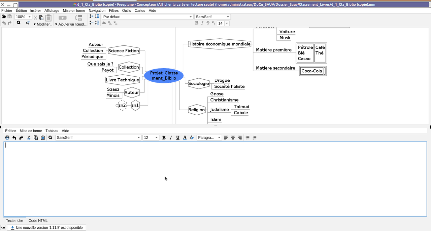Open a map with the folder icon
Viewport: 431px width, 231px height.
tap(4, 17)
